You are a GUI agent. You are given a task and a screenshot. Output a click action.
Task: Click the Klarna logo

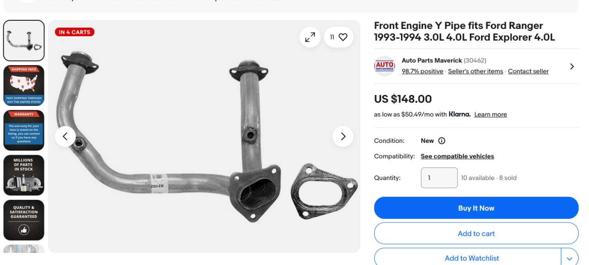[459, 114]
